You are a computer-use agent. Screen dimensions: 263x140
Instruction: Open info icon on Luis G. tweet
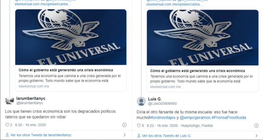point(256,126)
